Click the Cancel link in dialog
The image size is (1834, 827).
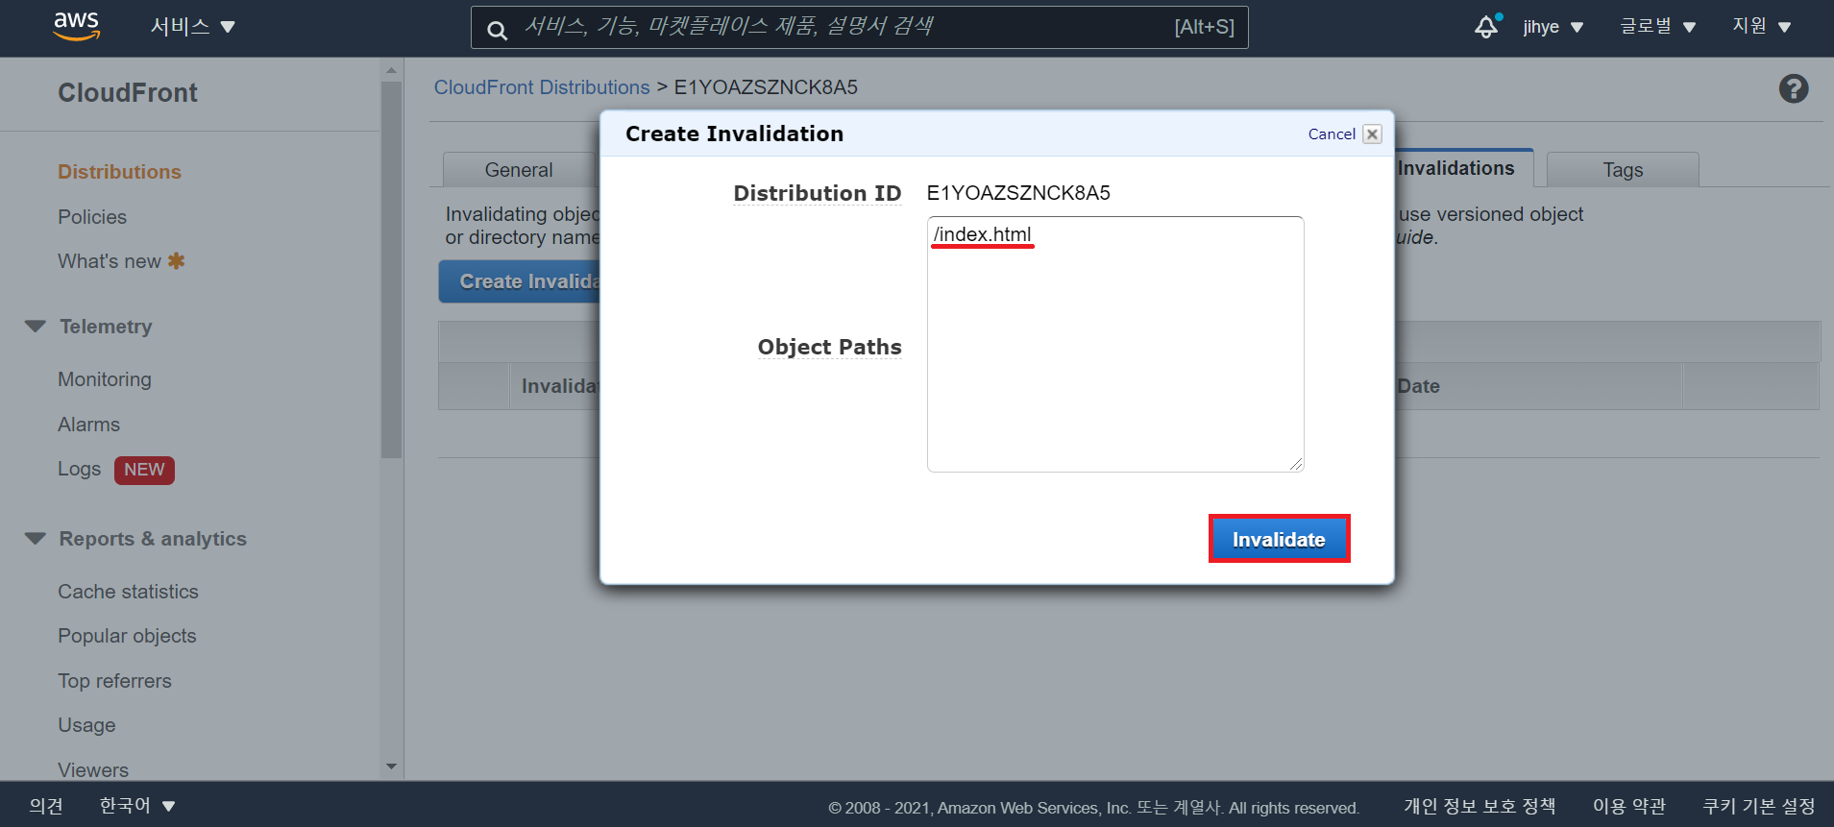pyautogui.click(x=1332, y=134)
